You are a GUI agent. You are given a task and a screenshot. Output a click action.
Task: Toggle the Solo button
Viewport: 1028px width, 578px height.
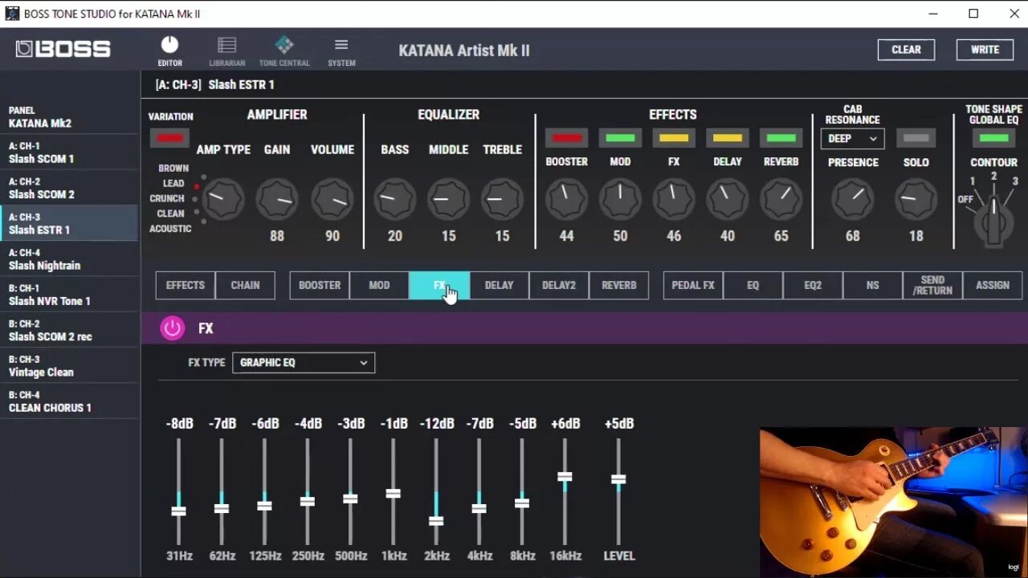(x=916, y=138)
